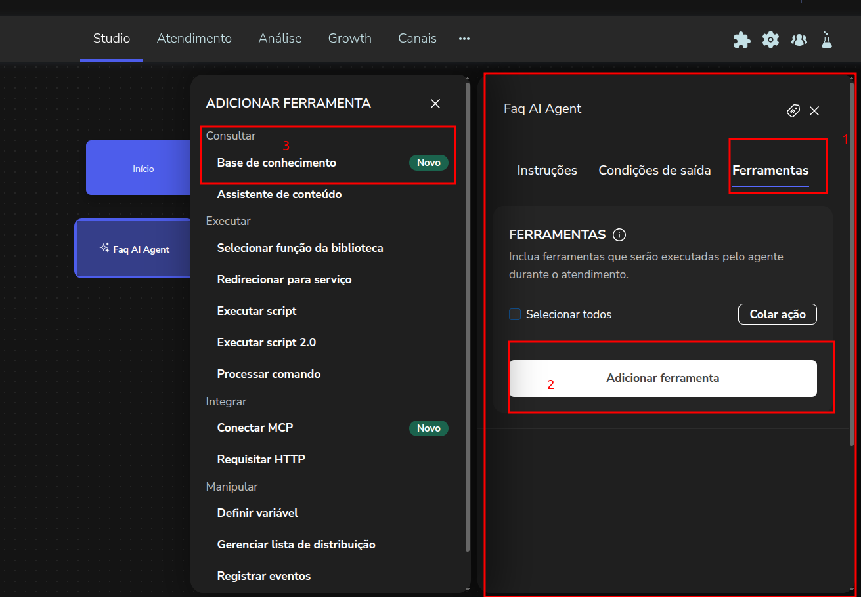Close the Faq AI Agent panel
This screenshot has height=597, width=861.
814,111
